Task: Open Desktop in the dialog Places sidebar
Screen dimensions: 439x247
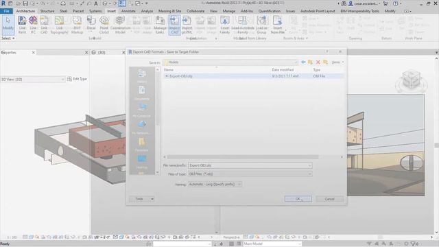Action: point(142,162)
